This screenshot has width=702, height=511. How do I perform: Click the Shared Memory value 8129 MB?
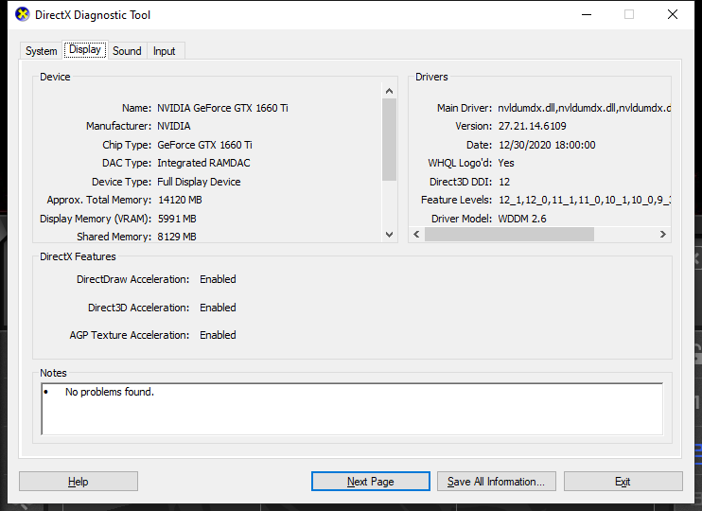[177, 237]
